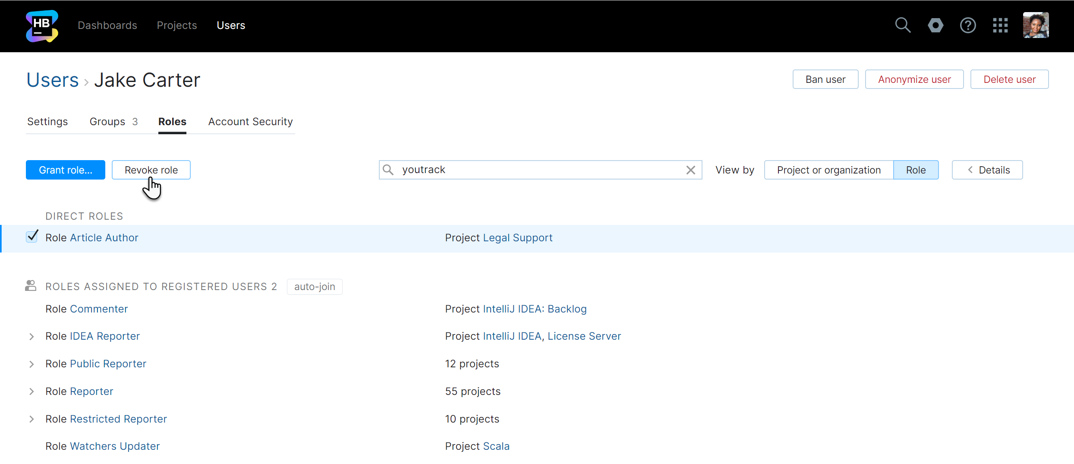Toggle the Details panel button
The height and width of the screenshot is (464, 1074).
tap(987, 170)
